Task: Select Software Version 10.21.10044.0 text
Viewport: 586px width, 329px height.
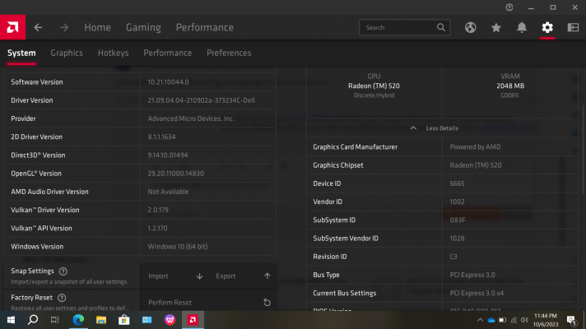Action: tap(168, 81)
